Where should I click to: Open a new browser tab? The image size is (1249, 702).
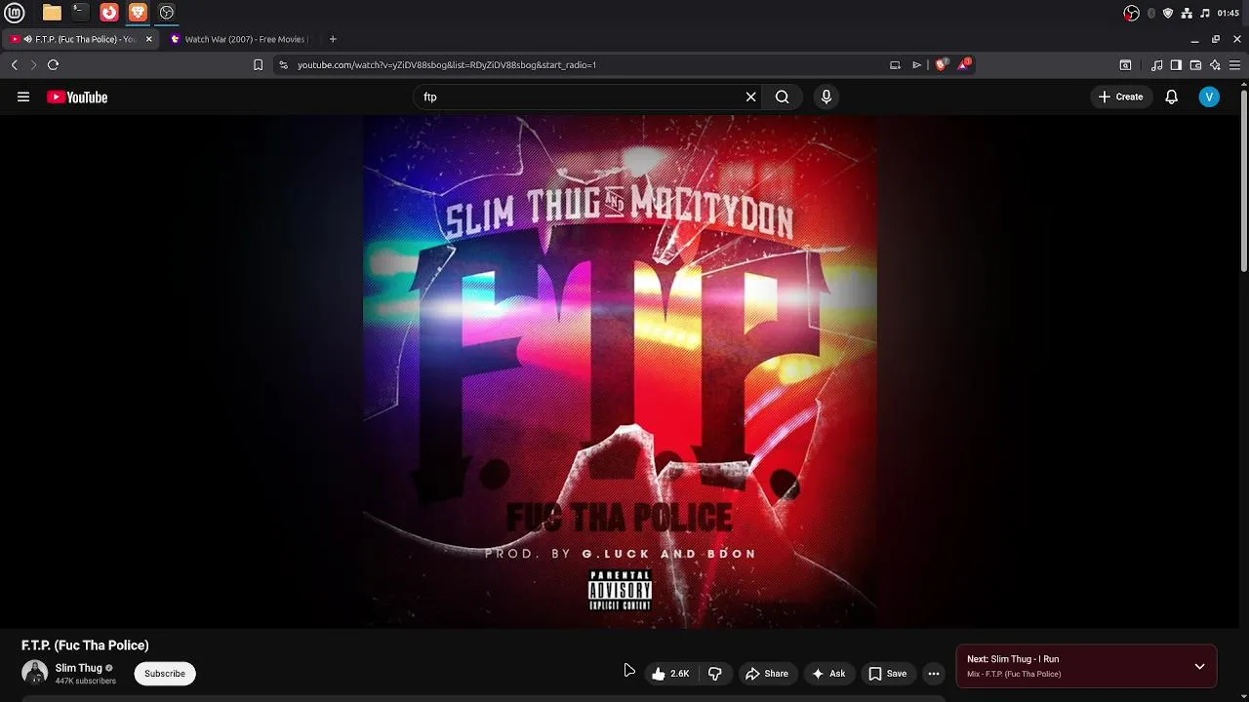(x=333, y=39)
